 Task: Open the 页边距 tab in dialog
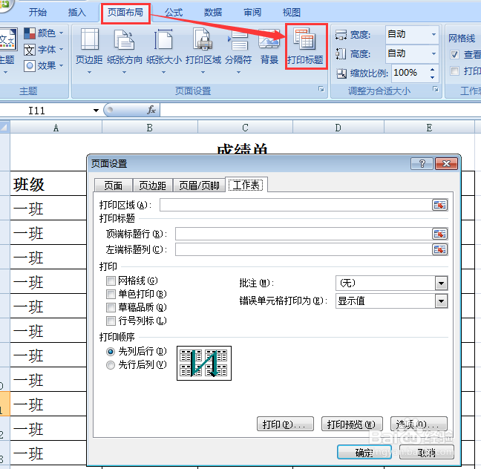pos(152,186)
